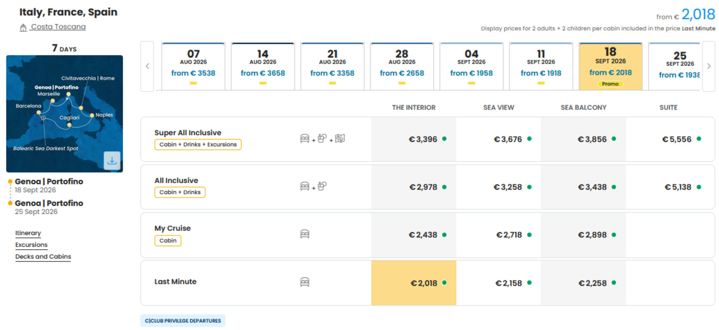Click Genoa | Portofino 25 Sept 2026 arrival stop

[49, 207]
